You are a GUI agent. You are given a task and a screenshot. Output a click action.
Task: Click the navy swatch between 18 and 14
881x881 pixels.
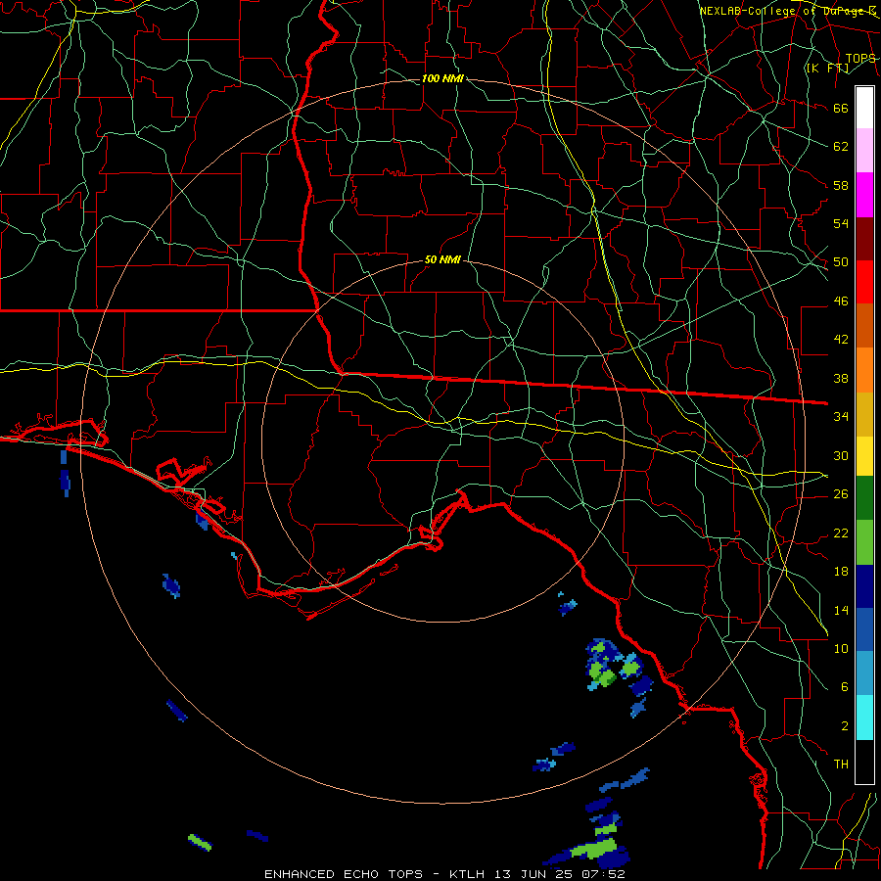(x=864, y=586)
